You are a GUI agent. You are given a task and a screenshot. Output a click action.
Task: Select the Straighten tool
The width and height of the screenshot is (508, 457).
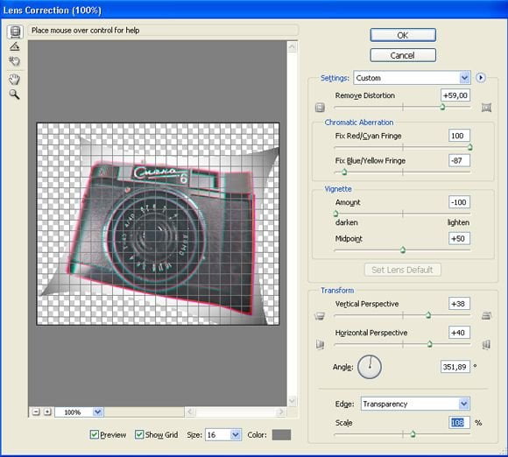pos(15,46)
